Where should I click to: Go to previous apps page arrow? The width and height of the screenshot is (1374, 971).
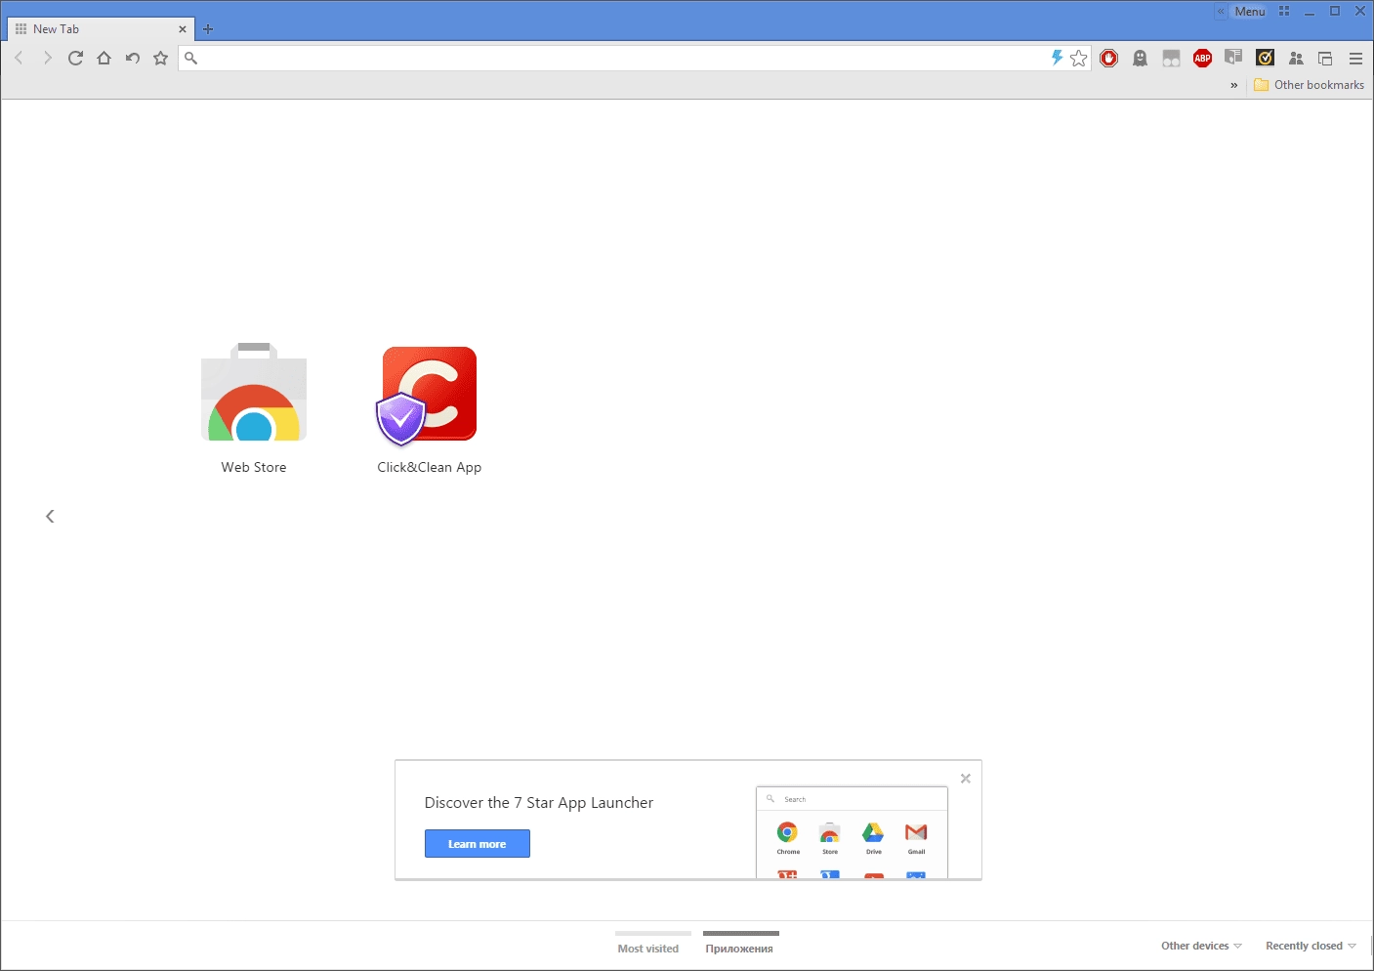click(x=50, y=516)
